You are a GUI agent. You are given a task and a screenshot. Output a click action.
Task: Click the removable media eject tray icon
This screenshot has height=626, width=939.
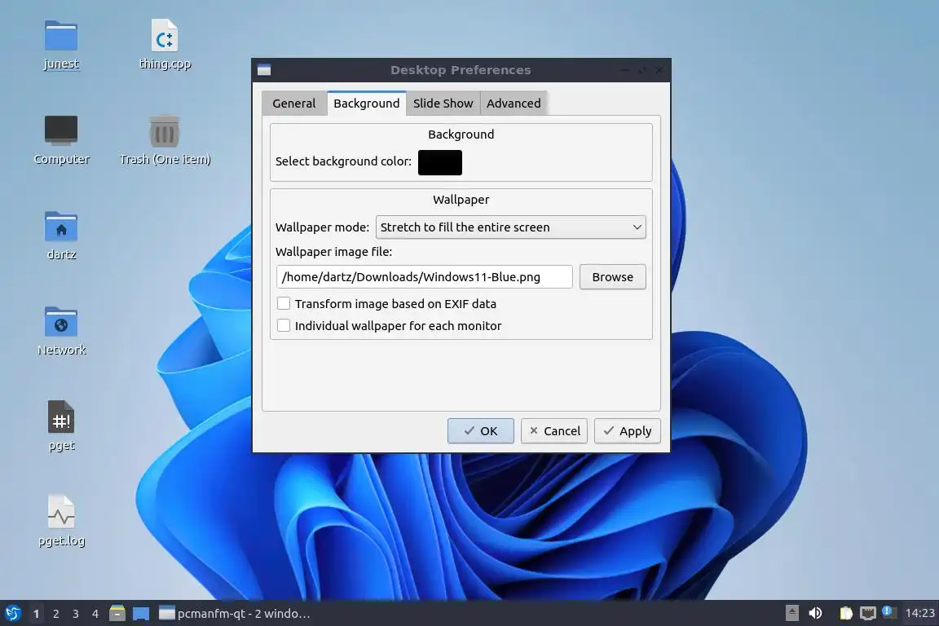(791, 613)
